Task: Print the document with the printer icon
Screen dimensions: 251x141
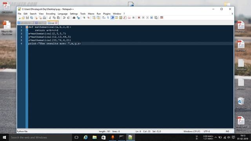Action: [x=44, y=18]
